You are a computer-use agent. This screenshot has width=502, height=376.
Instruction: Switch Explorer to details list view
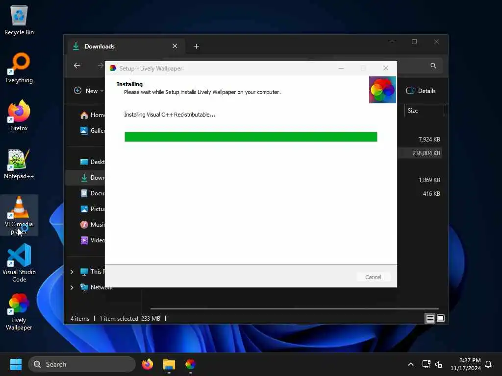pyautogui.click(x=430, y=318)
